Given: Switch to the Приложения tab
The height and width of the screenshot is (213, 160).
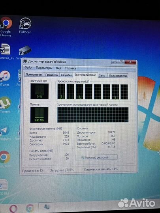Looking at the screenshot, I should [34, 75].
